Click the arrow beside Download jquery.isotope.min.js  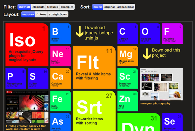pos(80,32)
